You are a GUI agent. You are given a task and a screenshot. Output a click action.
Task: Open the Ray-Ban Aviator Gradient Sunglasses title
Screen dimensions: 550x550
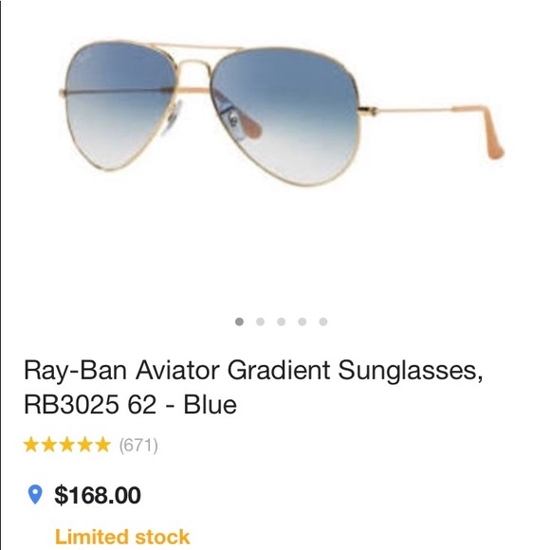click(x=253, y=371)
